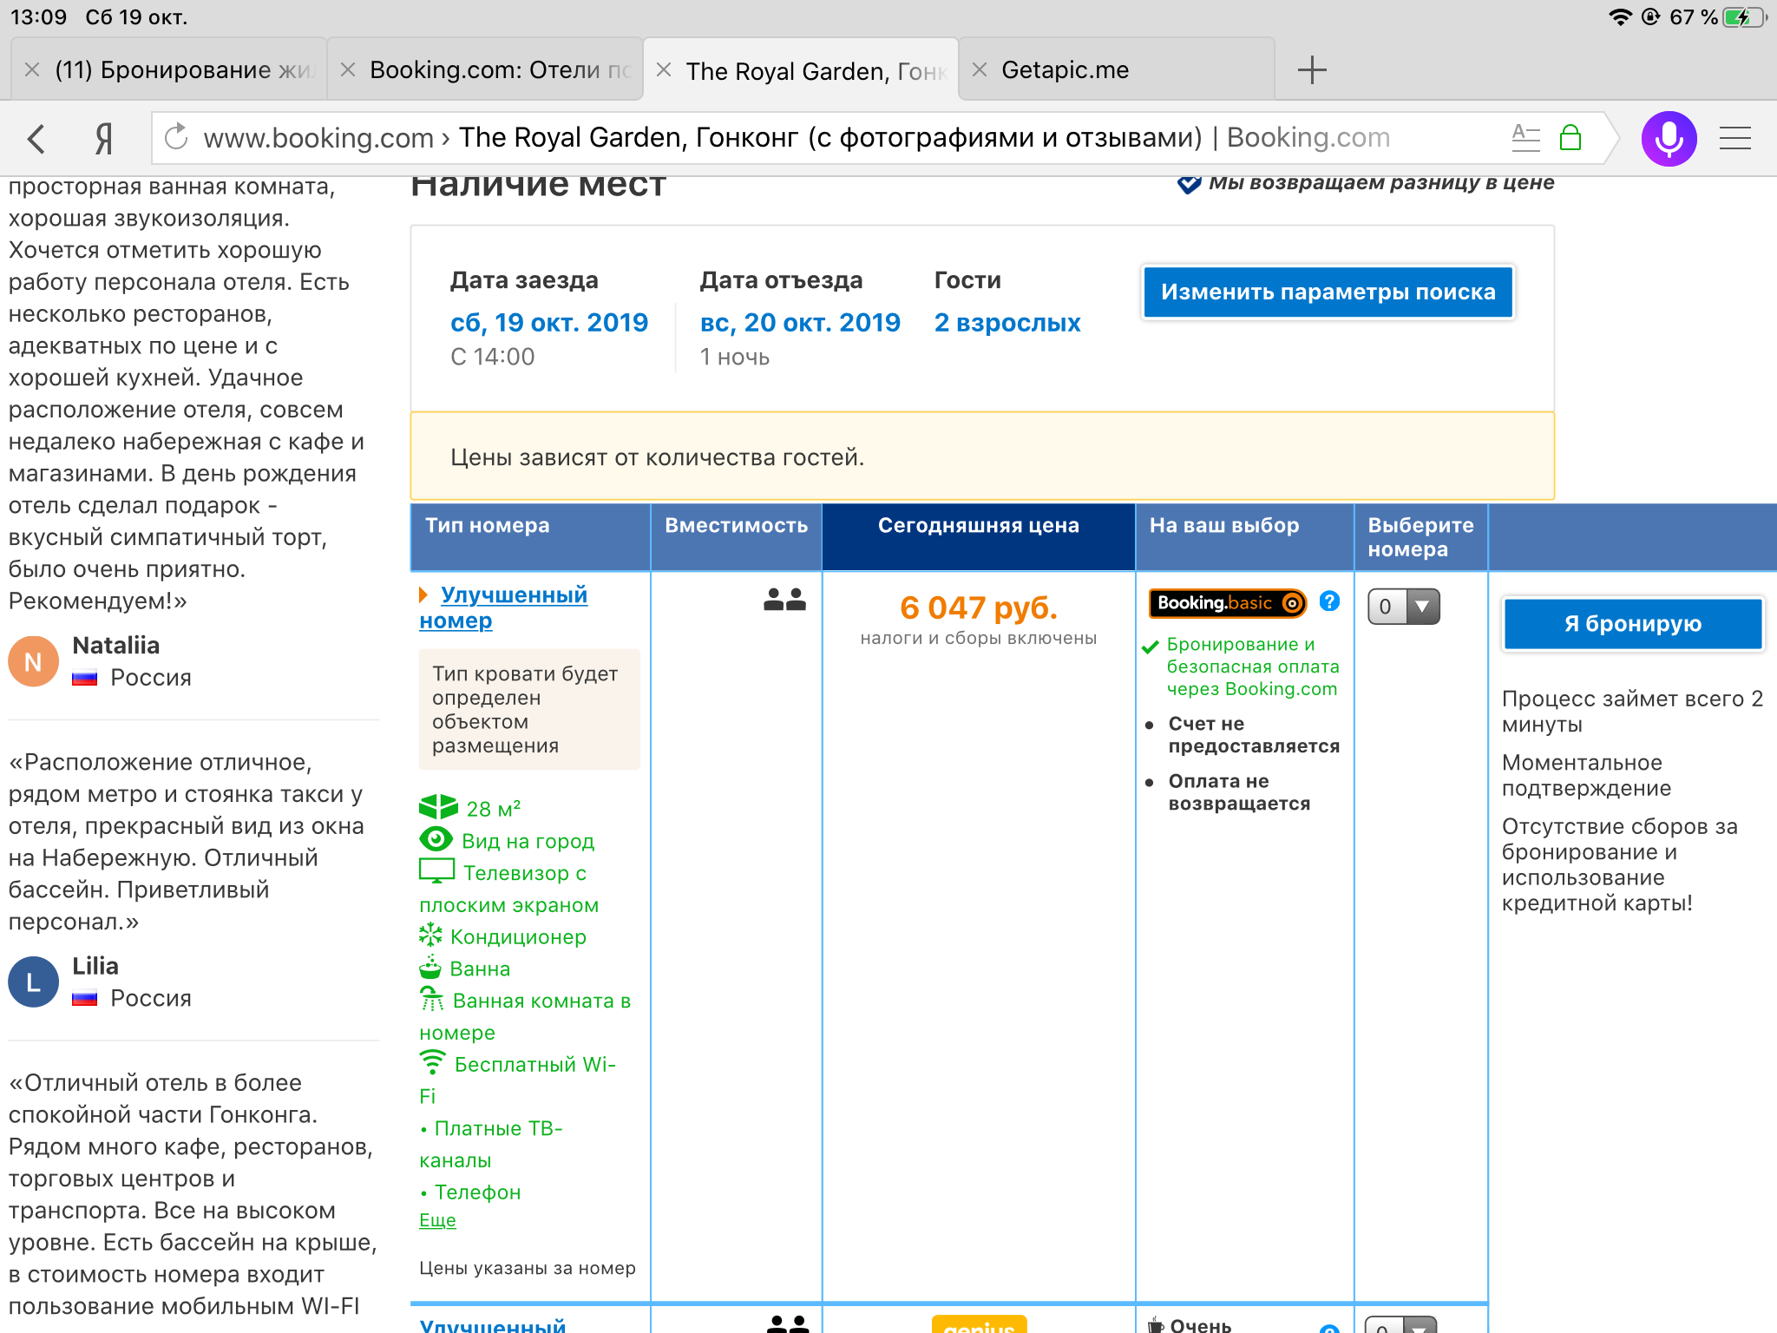Open the browser hamburger menu

(x=1735, y=139)
